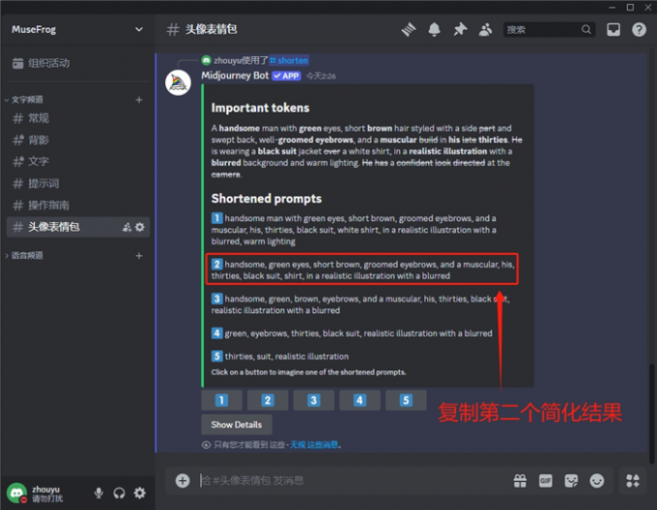Click the chat vertical scrollbar
This screenshot has height=510, width=657.
(x=651, y=413)
